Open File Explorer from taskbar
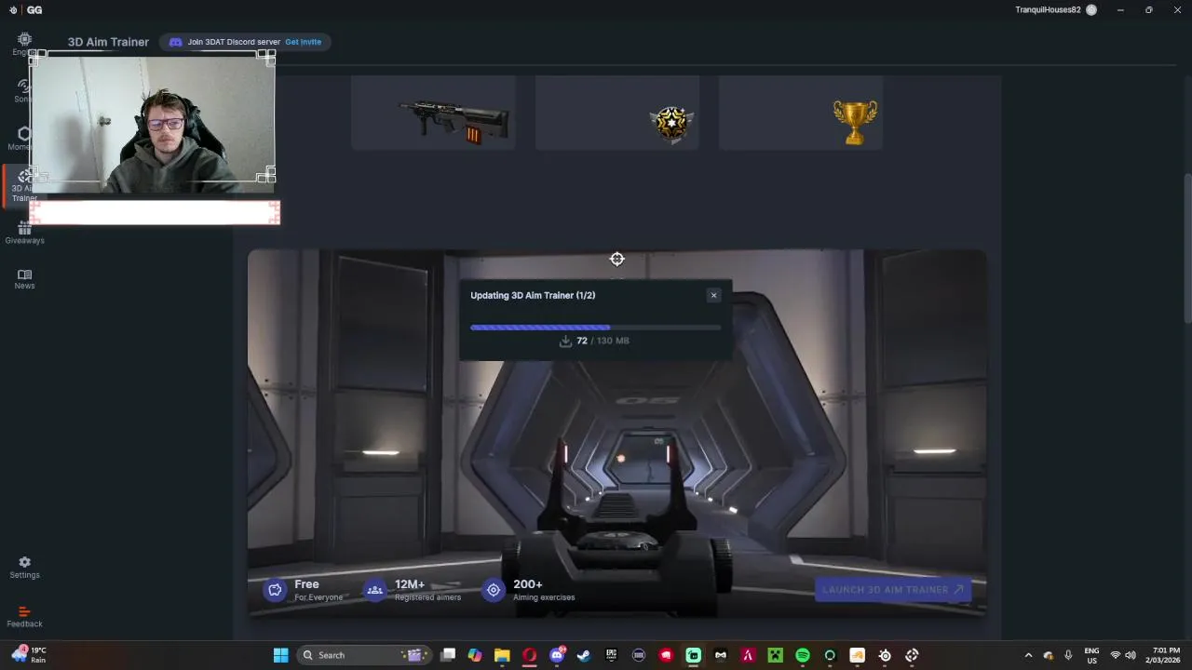The image size is (1192, 670). tap(502, 655)
